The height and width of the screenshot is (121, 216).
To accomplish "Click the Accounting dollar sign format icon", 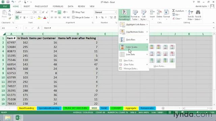I will (x=97, y=17).
